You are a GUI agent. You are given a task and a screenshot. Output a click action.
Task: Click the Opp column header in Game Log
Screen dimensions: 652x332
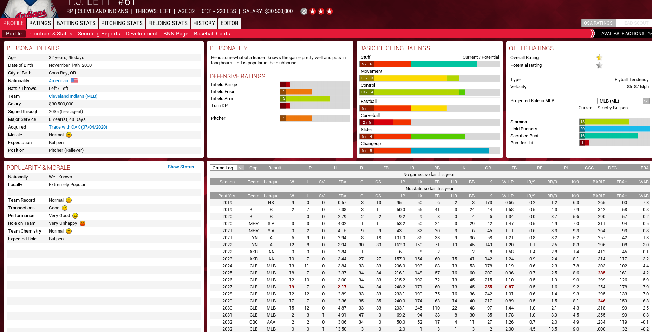[253, 168]
